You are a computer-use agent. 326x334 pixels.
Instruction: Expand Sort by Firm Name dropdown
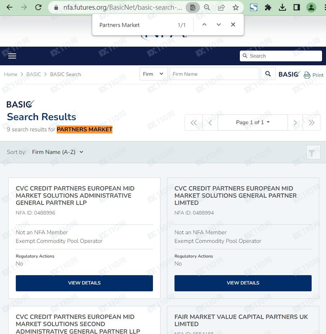[58, 152]
